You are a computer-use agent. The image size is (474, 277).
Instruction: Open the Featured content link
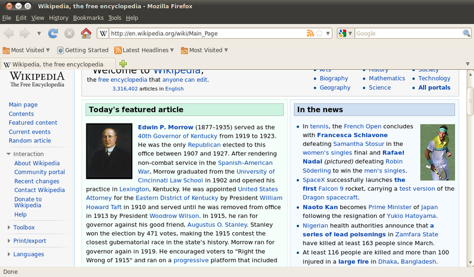click(x=33, y=123)
